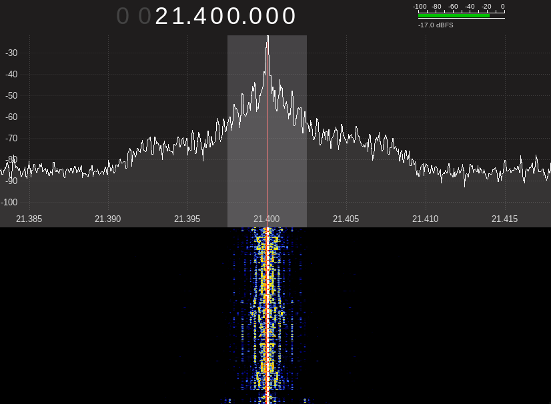Click the red demodulator center line
551x404 pixels.
click(x=267, y=133)
